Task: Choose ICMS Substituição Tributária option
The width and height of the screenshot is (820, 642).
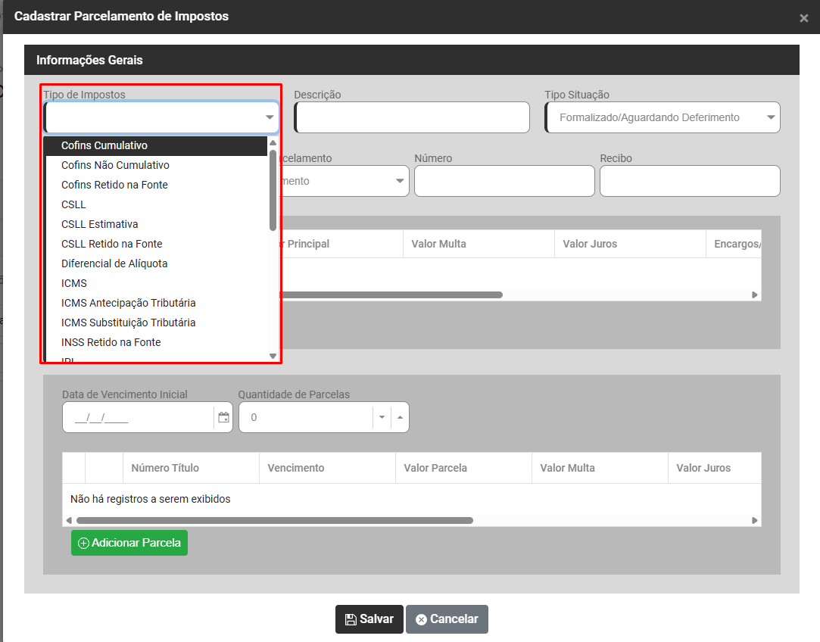Action: point(128,323)
